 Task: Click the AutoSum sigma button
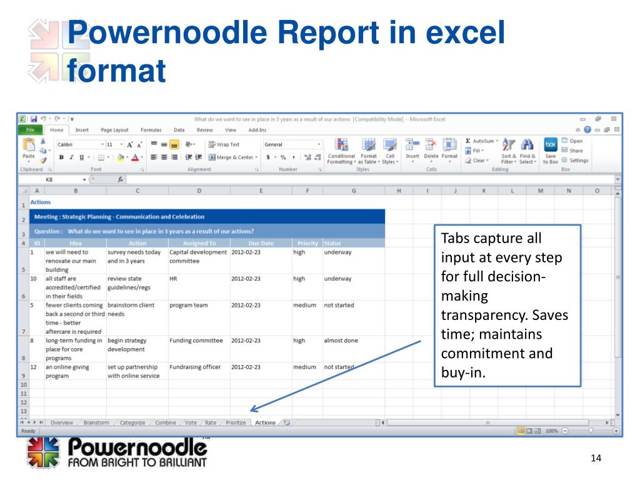[x=482, y=141]
